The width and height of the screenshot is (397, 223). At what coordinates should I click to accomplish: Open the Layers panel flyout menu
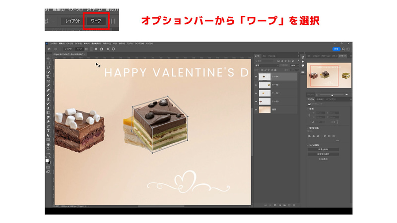point(298,56)
